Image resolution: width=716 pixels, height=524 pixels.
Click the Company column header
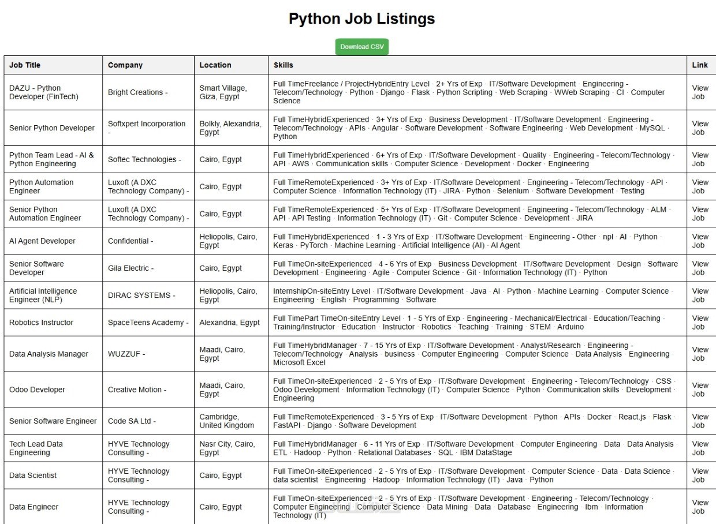(148, 65)
